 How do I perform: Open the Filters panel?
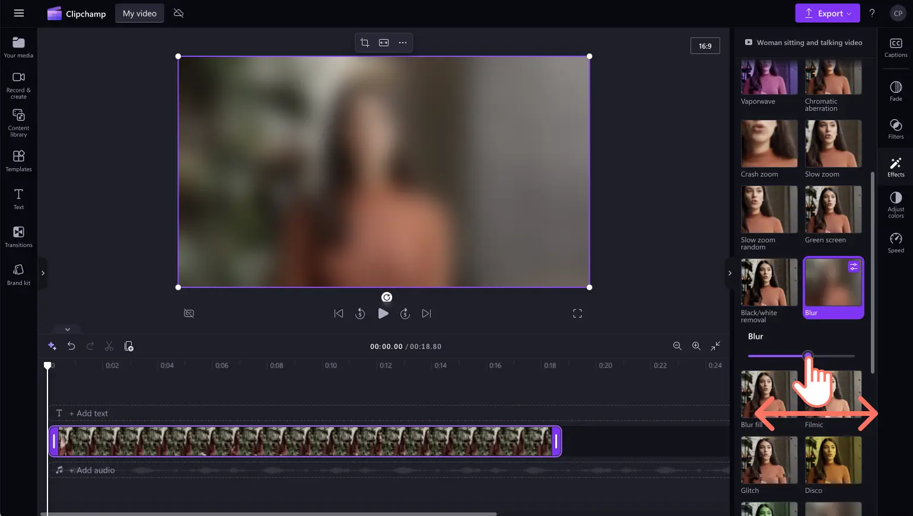896,129
